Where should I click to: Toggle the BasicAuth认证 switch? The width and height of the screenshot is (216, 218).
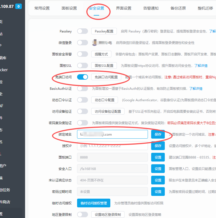point(83,88)
